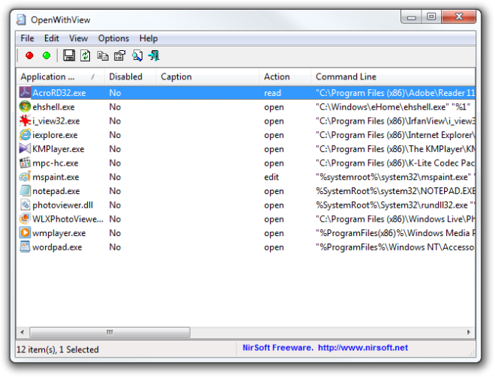Image resolution: width=495 pixels, height=377 pixels.
Task: Click the AcroRD32.exe Adobe icon
Action: click(25, 92)
